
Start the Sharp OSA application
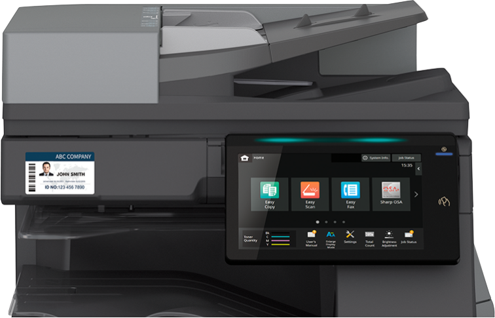pos(391,194)
